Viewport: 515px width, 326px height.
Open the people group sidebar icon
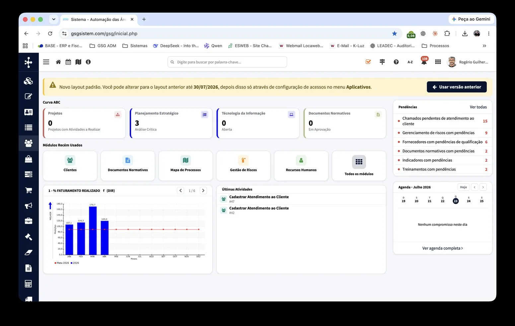(29, 143)
